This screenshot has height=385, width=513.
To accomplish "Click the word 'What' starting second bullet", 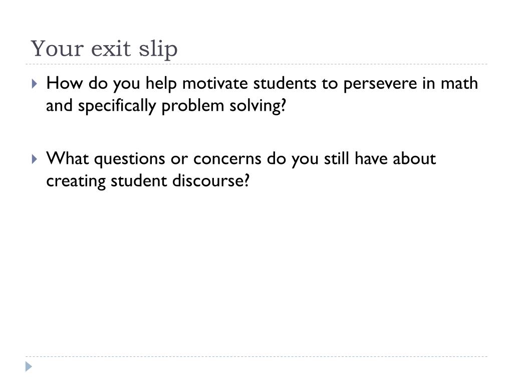I will [68, 158].
